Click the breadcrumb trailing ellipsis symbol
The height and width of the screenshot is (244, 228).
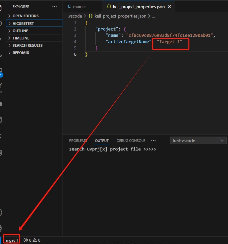coord(153,16)
